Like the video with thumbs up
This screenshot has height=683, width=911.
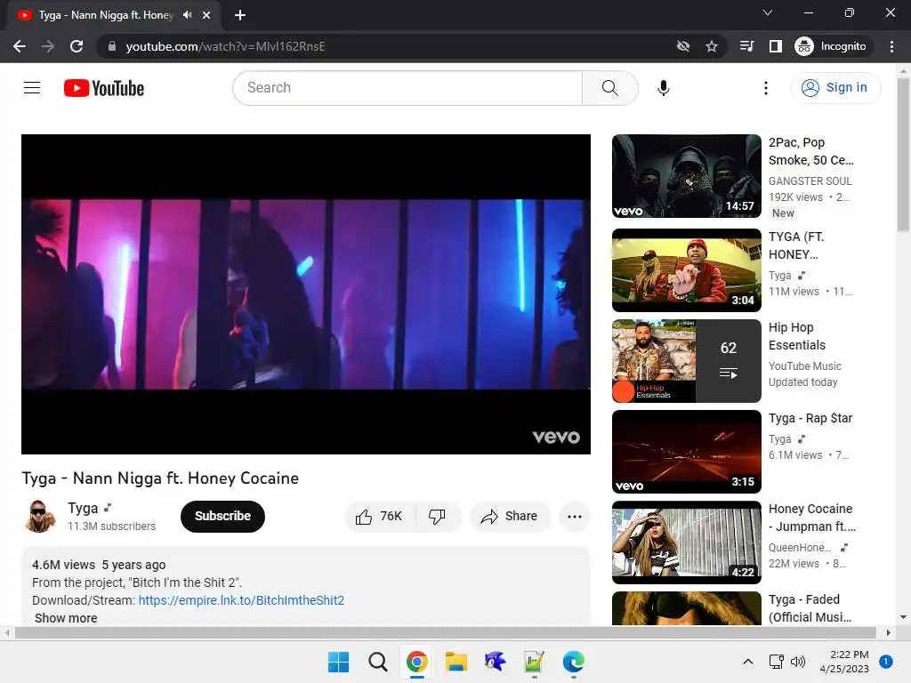pos(379,517)
